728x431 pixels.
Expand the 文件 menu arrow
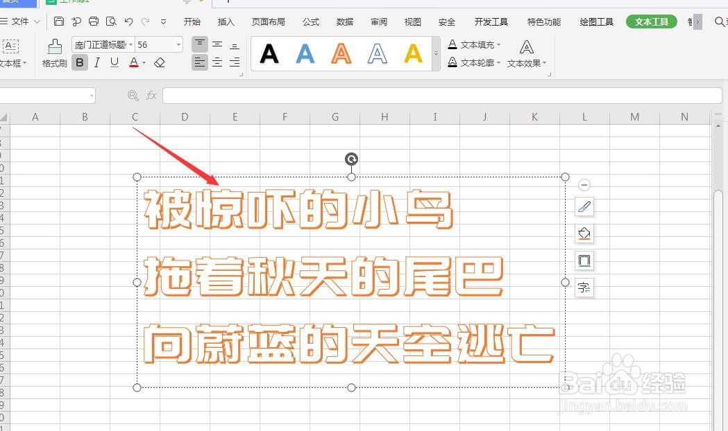(x=37, y=21)
